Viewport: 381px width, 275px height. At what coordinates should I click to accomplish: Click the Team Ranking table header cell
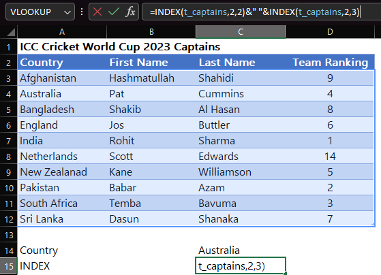pos(330,63)
